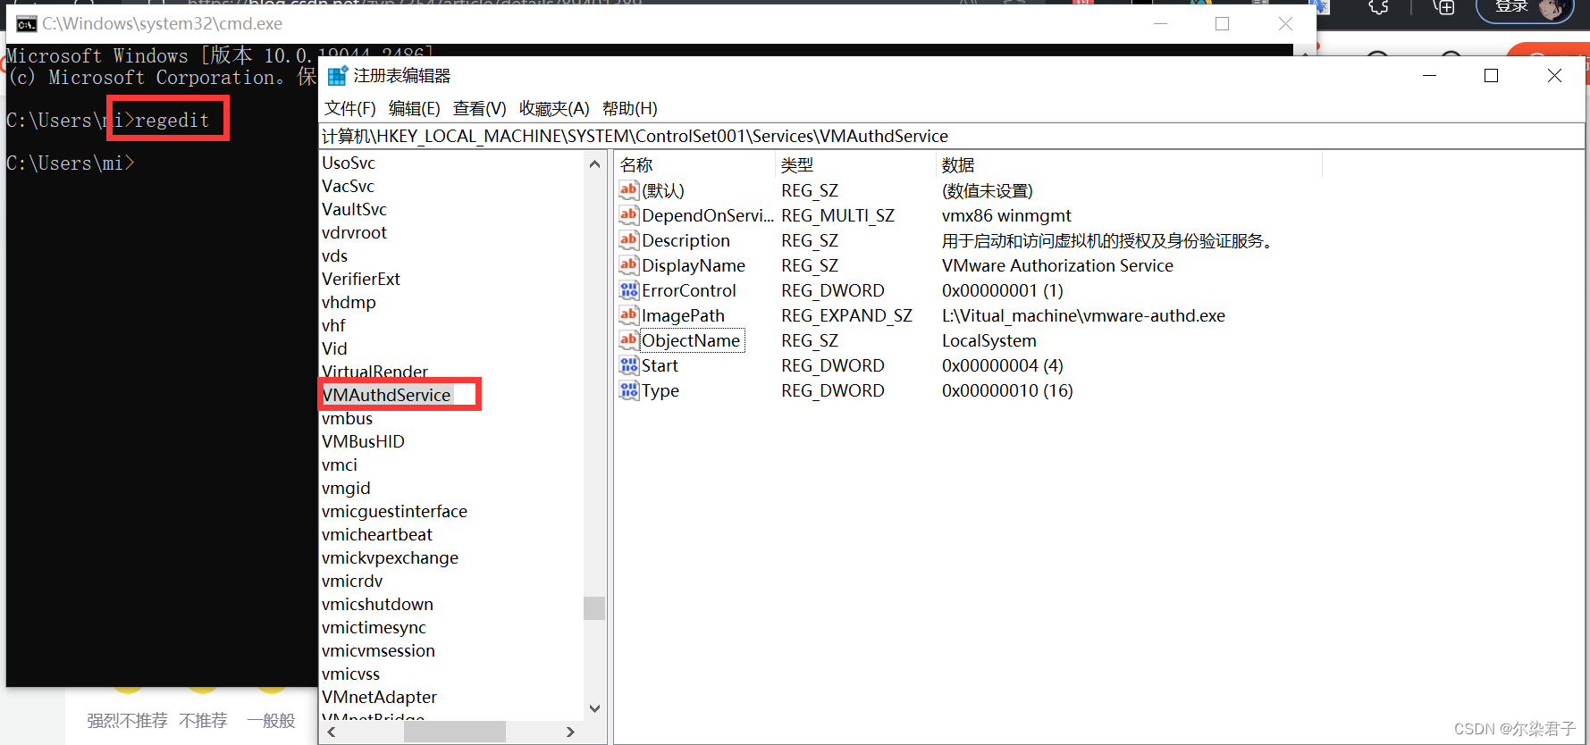The height and width of the screenshot is (745, 1590).
Task: Click the vmware-authd.exe path data cell
Action: 1083,315
